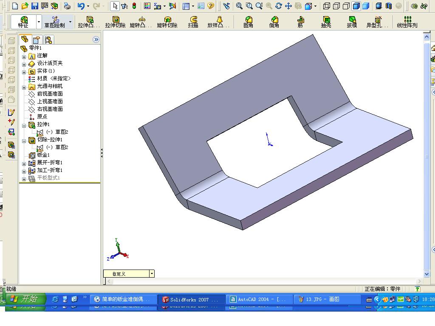435x326 pixels.
Task: Click the Internet Explorer quick launch icon
Action: click(x=55, y=299)
